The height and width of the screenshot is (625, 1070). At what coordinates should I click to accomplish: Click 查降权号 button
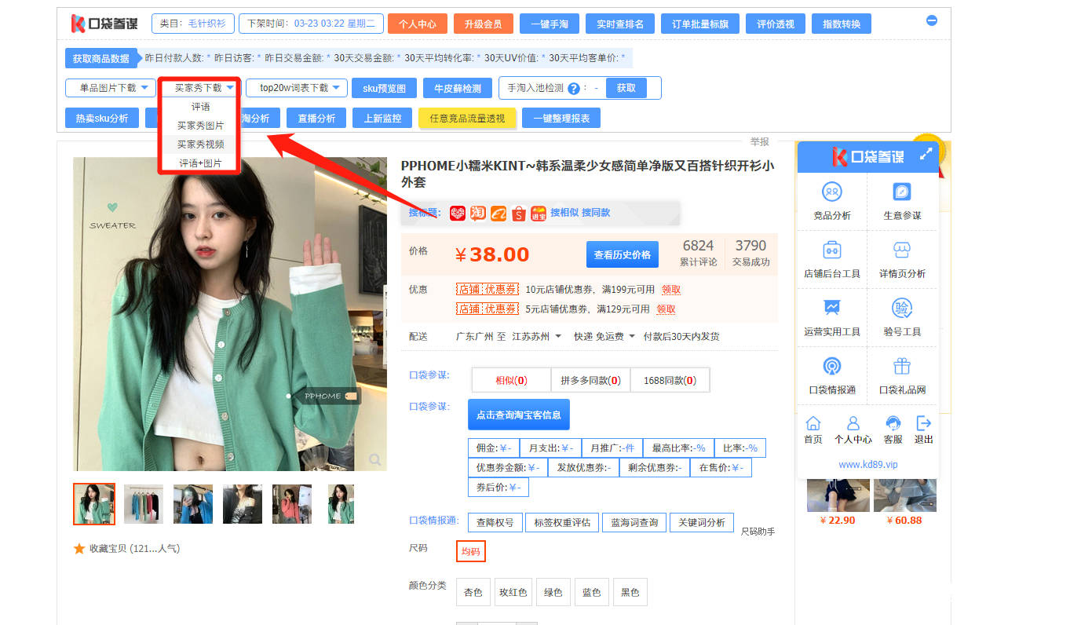click(495, 522)
